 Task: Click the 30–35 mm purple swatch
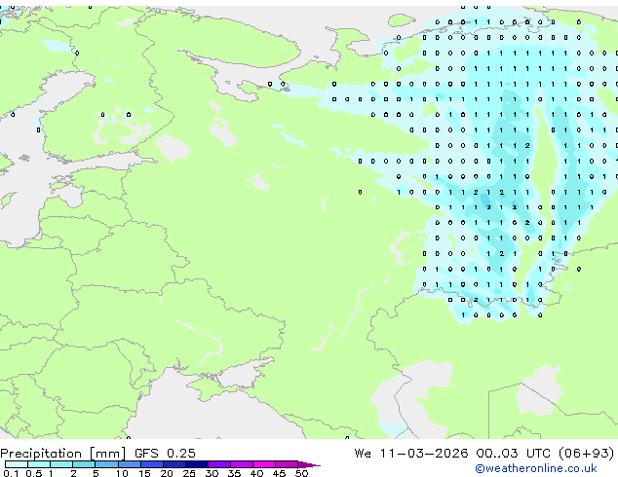pyautogui.click(x=219, y=464)
